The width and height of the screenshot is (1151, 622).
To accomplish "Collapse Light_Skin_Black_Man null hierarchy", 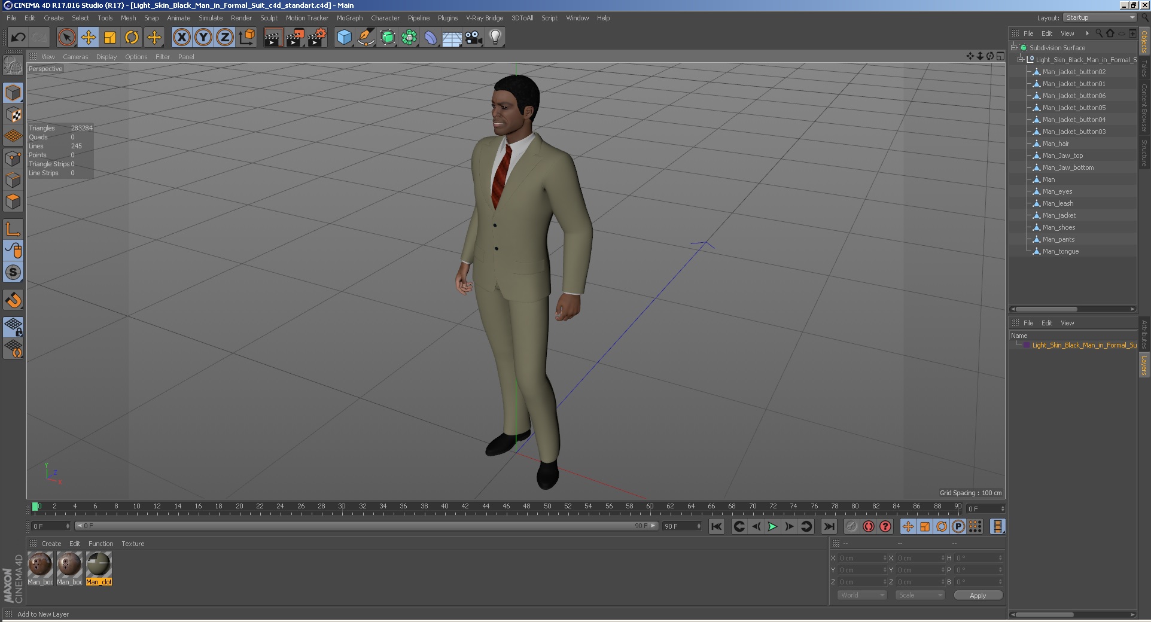I will coord(1021,60).
